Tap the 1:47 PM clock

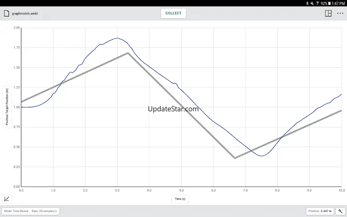pyautogui.click(x=338, y=3)
